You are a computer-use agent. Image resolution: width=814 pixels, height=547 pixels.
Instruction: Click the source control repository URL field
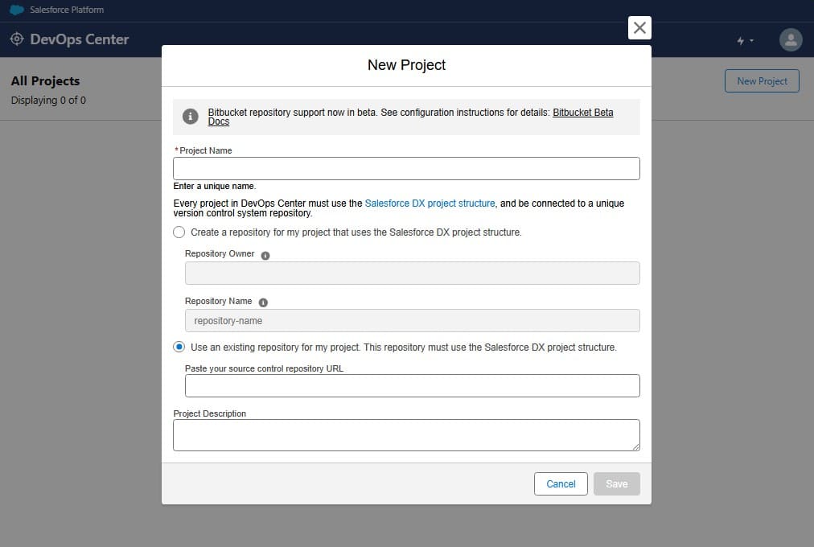tap(412, 385)
